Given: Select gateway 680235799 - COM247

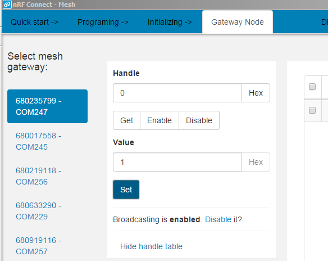Looking at the screenshot, I should (48, 106).
